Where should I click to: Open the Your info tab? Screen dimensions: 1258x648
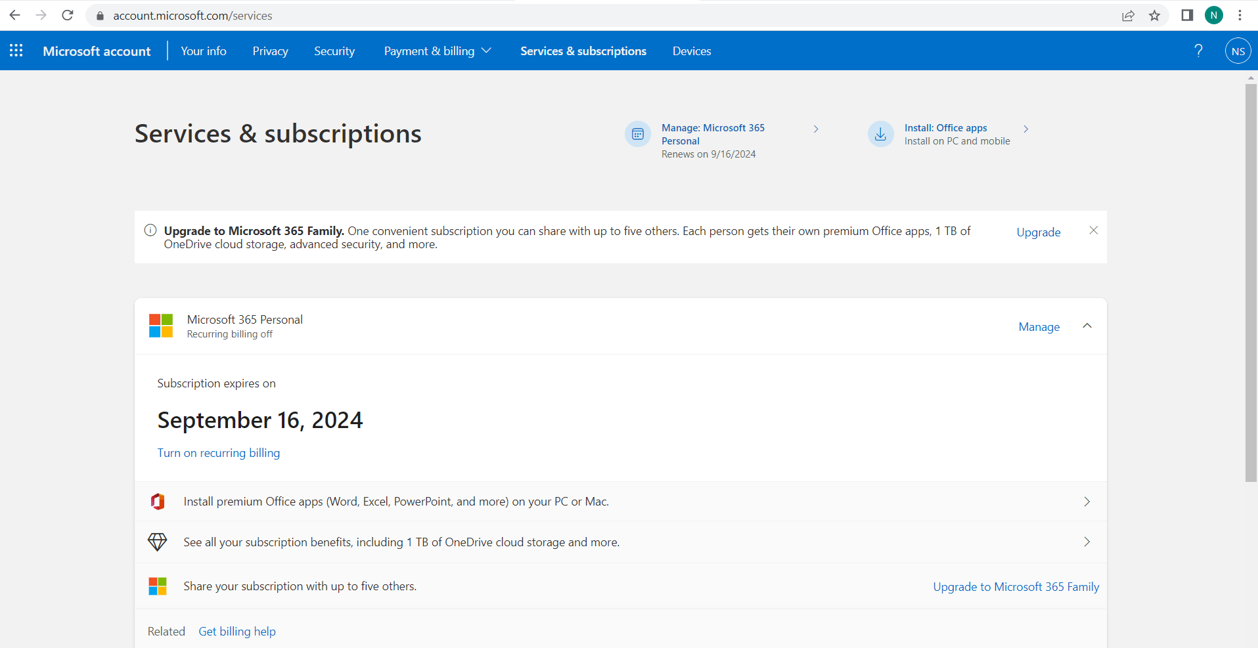pos(204,51)
